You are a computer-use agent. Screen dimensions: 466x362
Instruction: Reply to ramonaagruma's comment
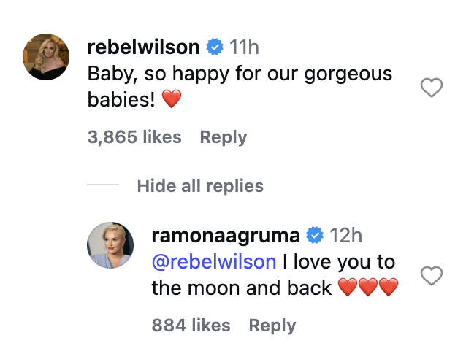pos(272,325)
